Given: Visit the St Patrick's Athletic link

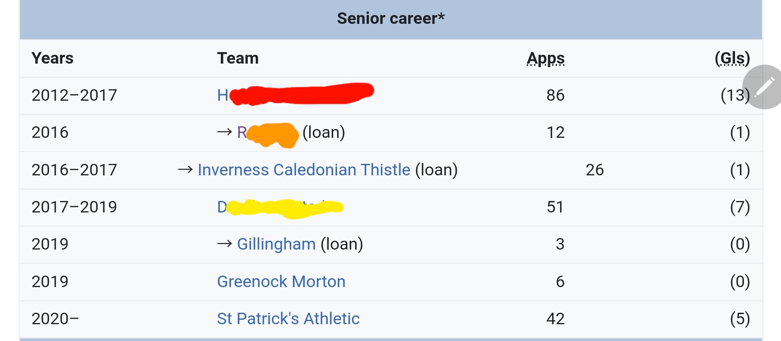Looking at the screenshot, I should click(x=288, y=319).
